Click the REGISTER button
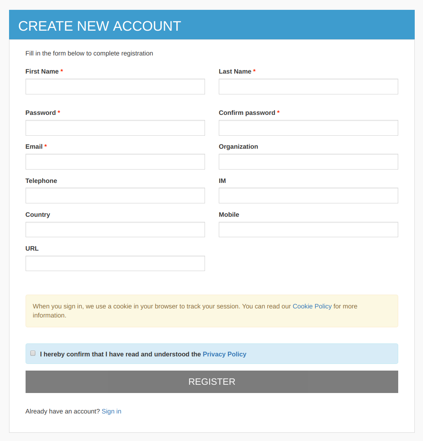Image resolution: width=423 pixels, height=441 pixels. 212,382
